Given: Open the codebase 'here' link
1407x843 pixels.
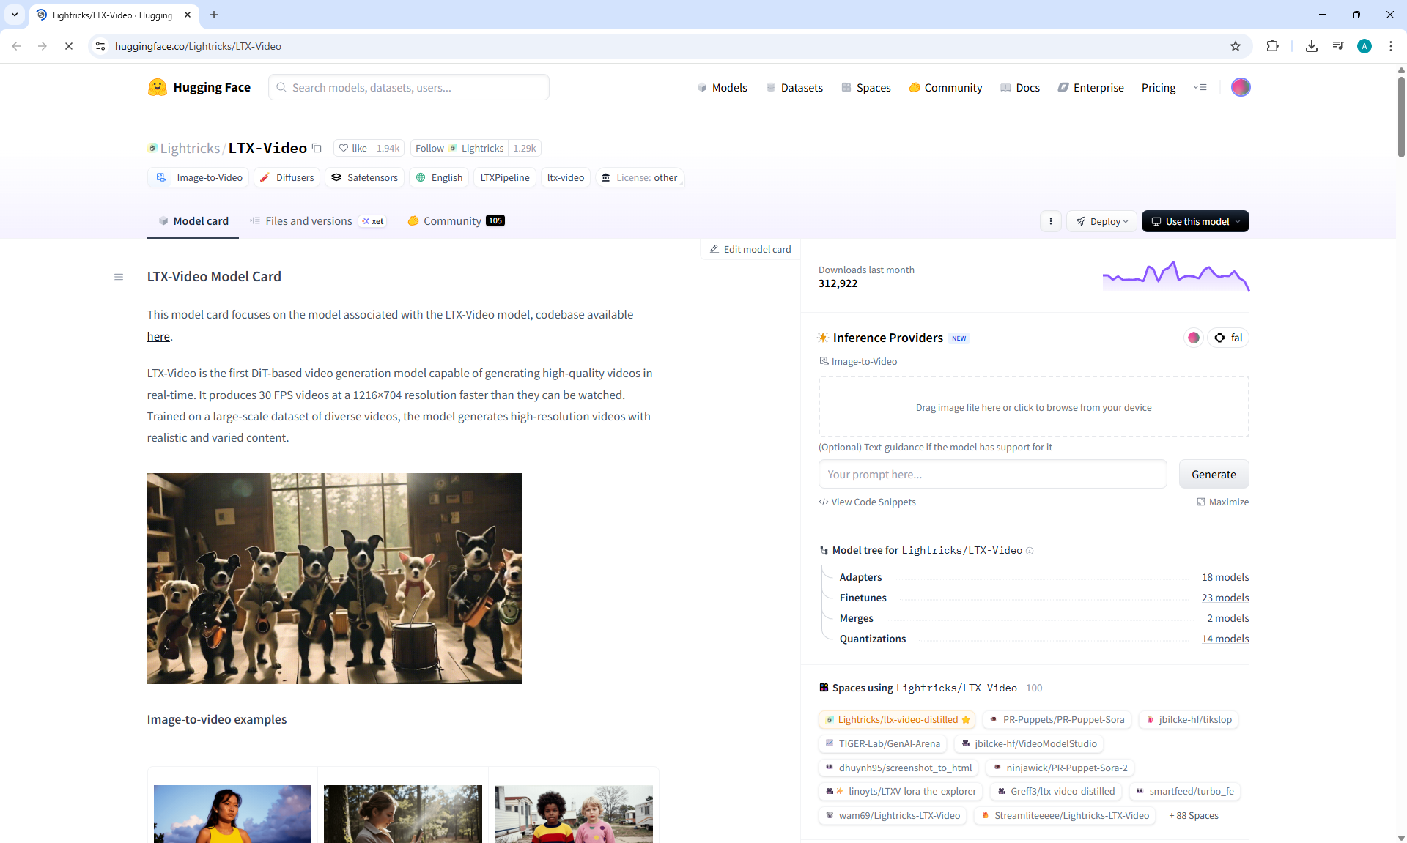Looking at the screenshot, I should pyautogui.click(x=158, y=336).
